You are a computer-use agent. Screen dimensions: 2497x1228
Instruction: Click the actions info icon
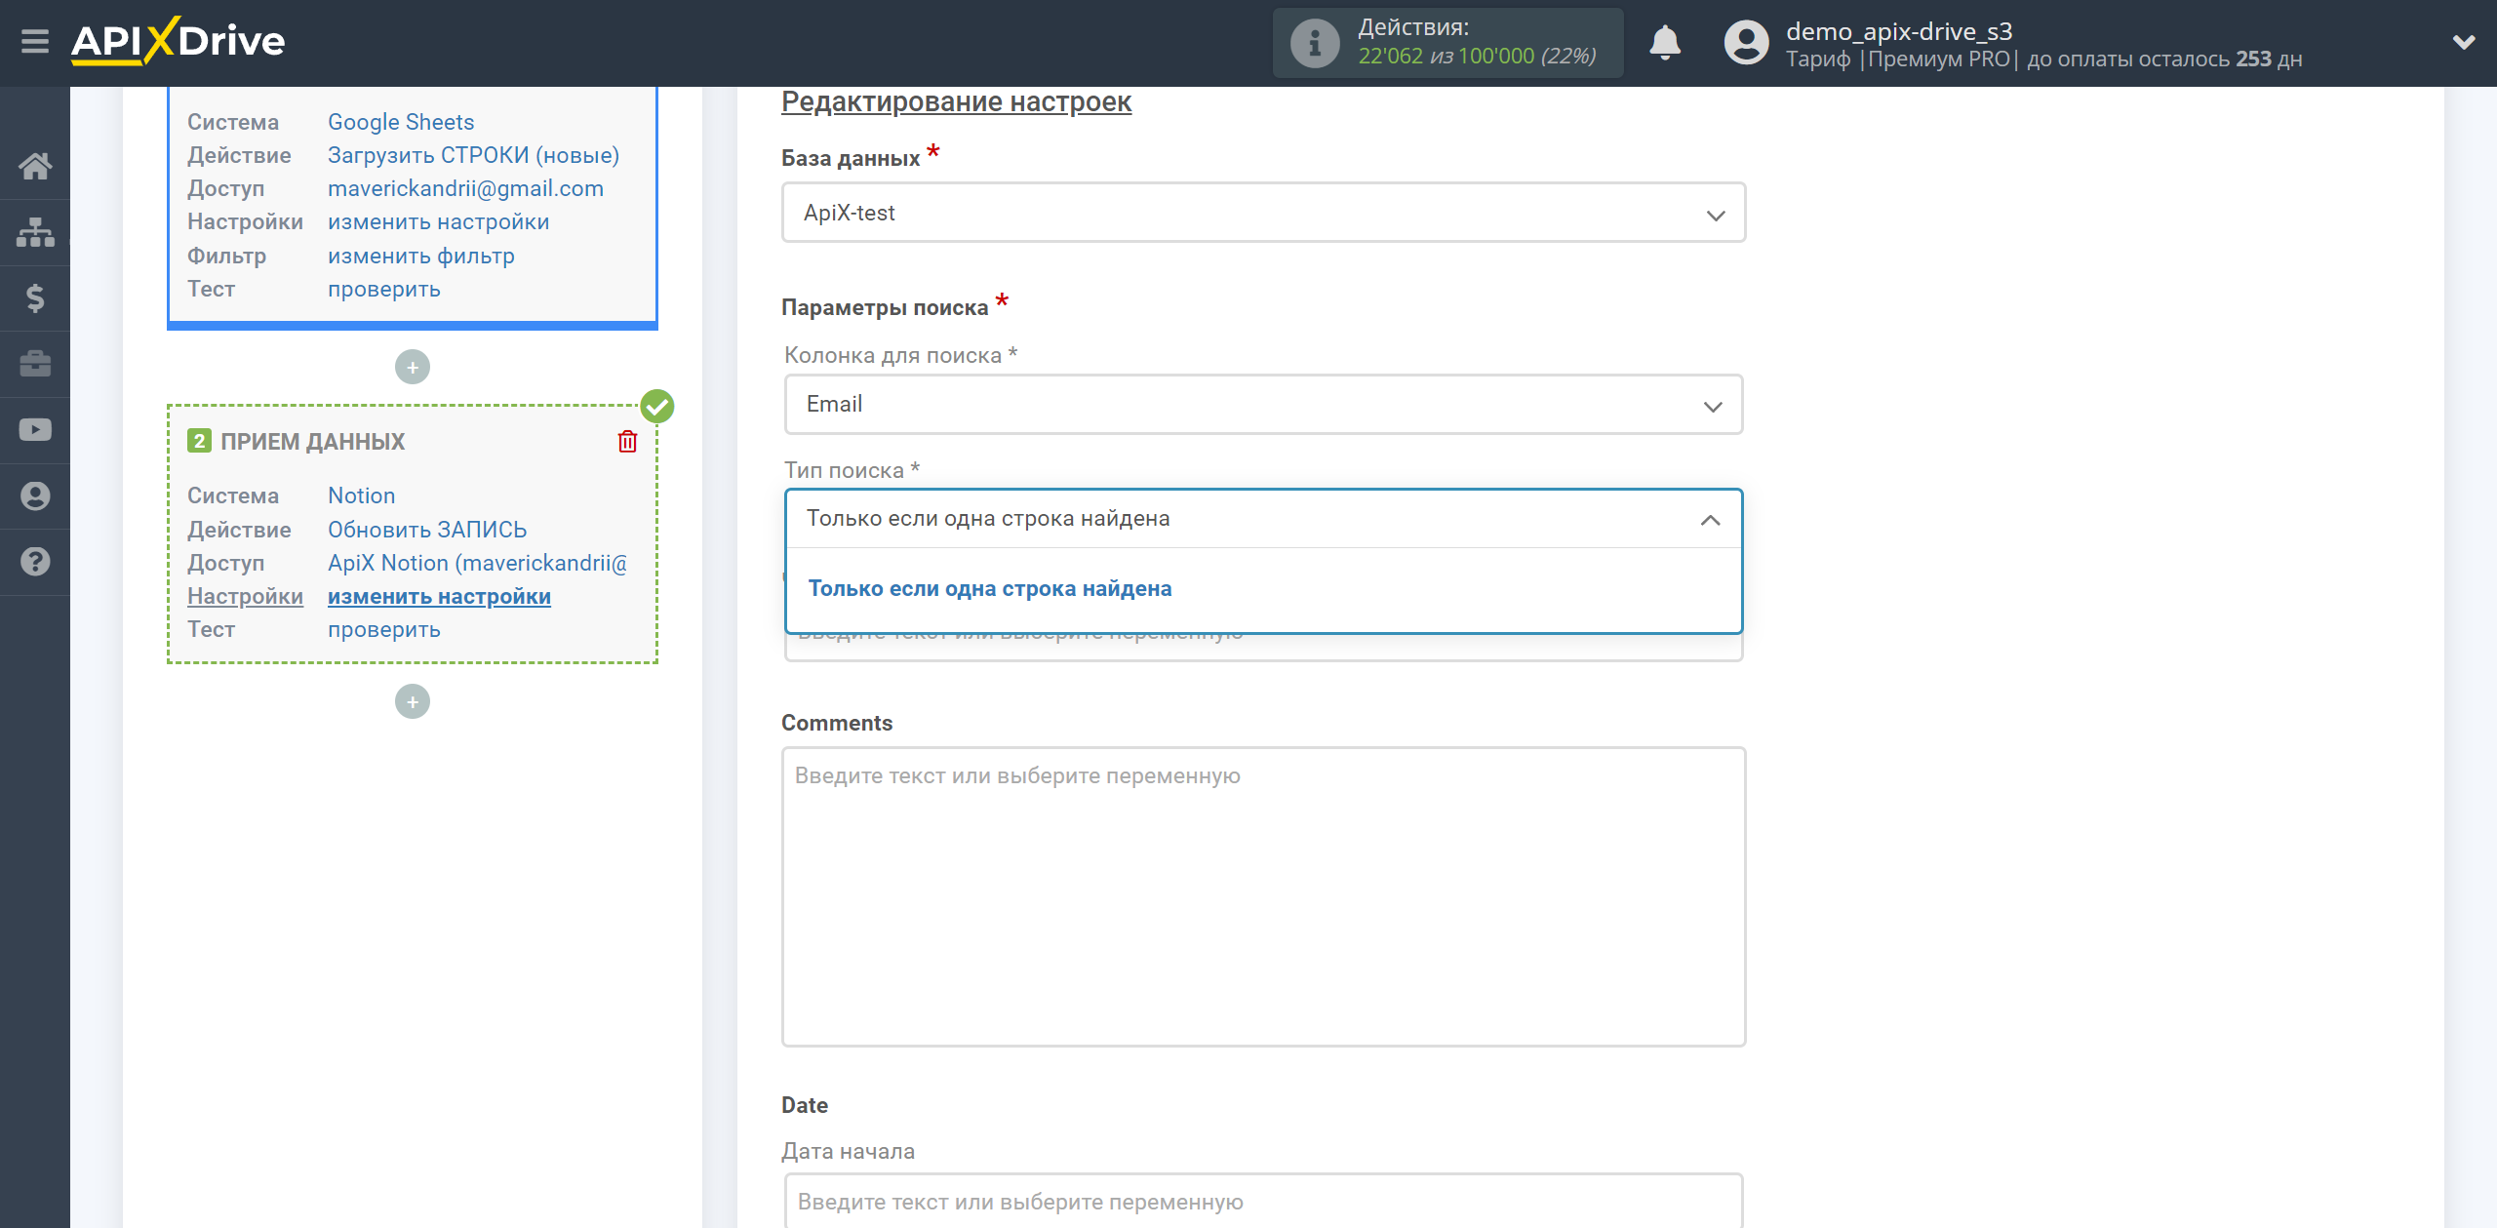[1315, 43]
